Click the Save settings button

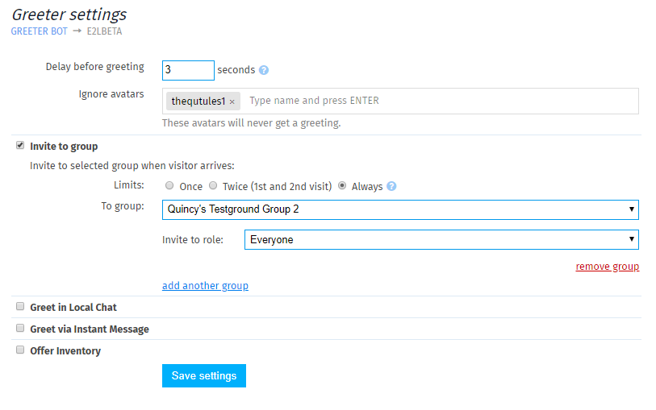(204, 375)
